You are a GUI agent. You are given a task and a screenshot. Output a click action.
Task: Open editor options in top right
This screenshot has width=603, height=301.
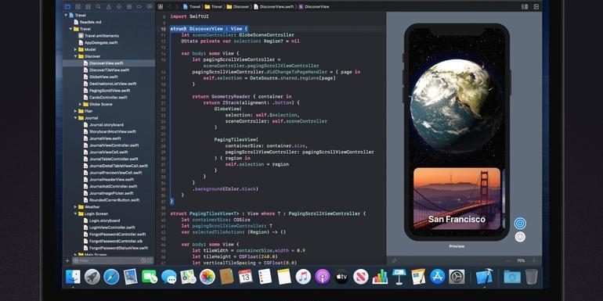click(525, 6)
